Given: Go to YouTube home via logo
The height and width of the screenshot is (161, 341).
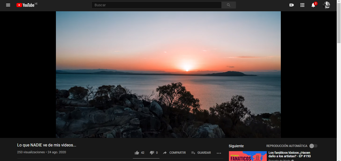Looking at the screenshot, I should point(26,5).
